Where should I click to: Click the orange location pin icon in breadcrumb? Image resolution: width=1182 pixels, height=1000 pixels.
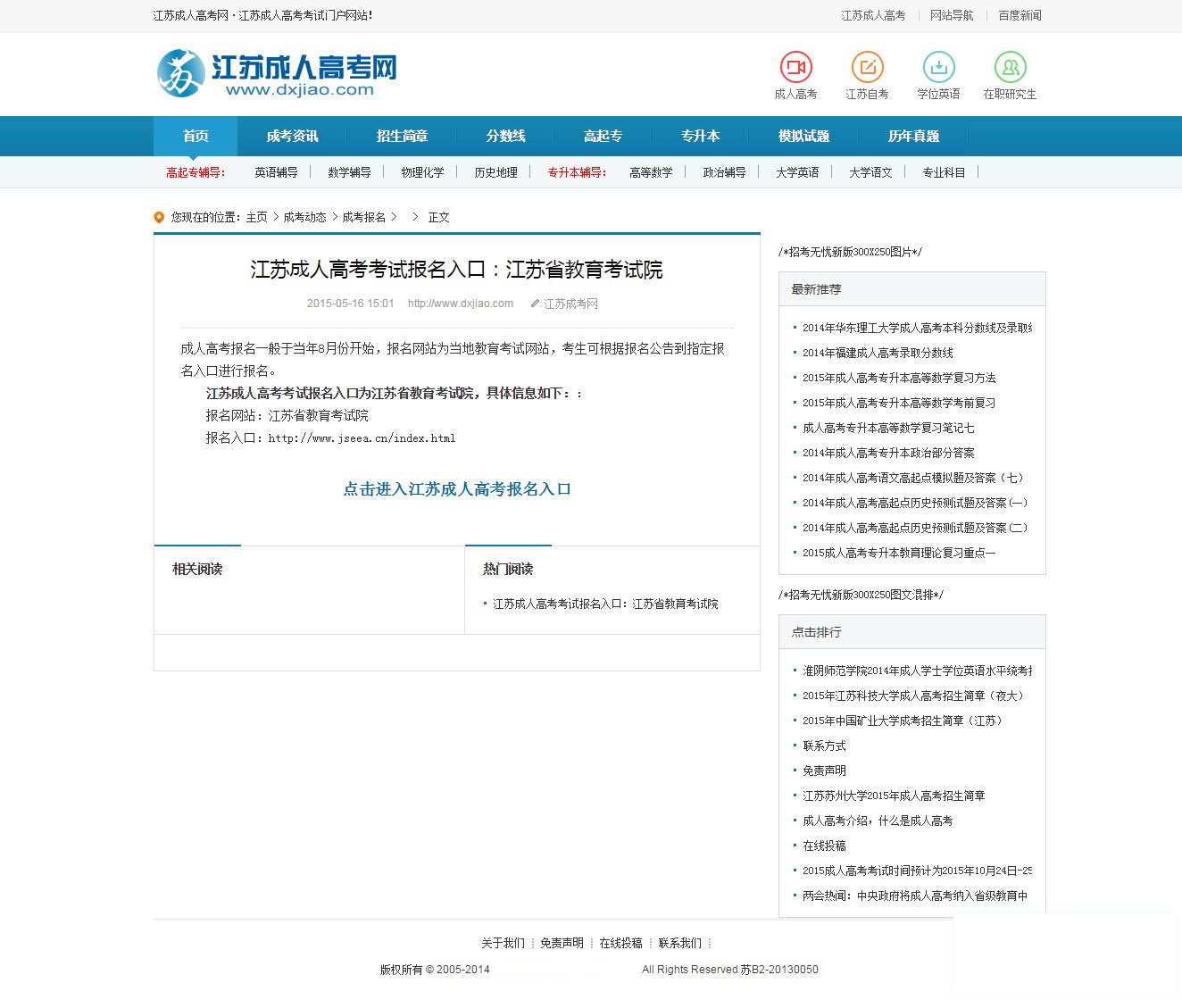tap(159, 217)
